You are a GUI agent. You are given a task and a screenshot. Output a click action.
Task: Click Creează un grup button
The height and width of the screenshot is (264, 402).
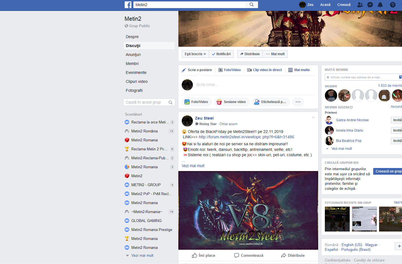click(388, 171)
